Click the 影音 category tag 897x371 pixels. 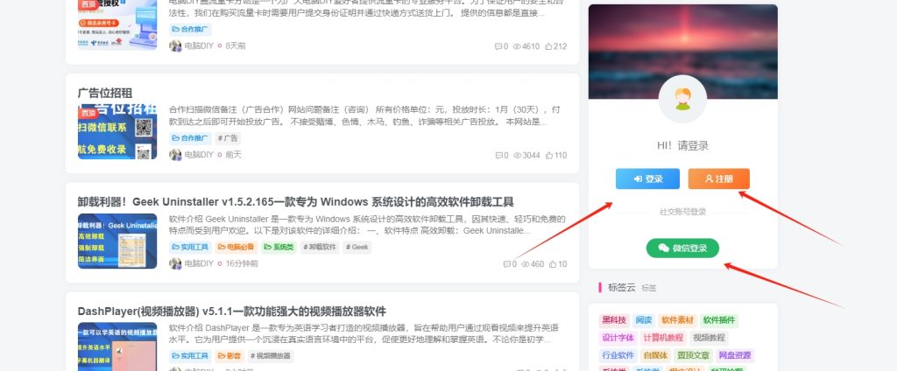click(x=230, y=356)
